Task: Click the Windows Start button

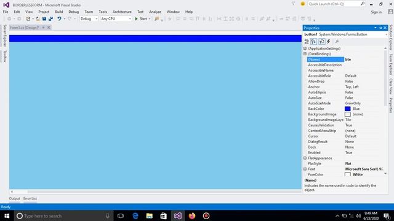Action: [x=7, y=215]
